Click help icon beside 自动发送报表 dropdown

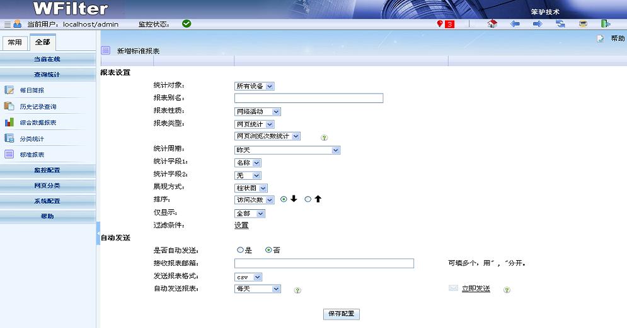click(x=297, y=290)
